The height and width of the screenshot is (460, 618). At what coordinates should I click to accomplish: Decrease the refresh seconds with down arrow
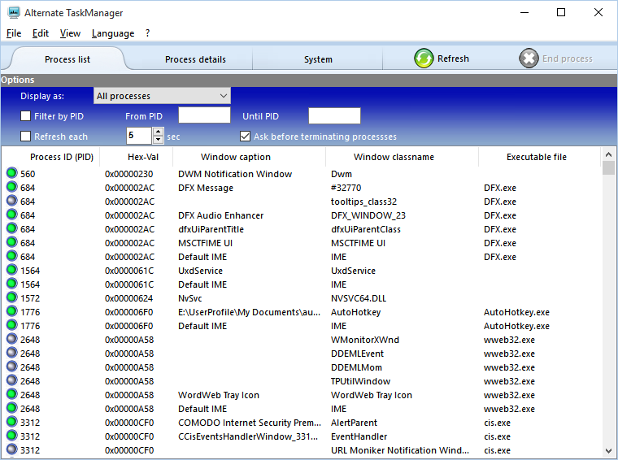158,140
